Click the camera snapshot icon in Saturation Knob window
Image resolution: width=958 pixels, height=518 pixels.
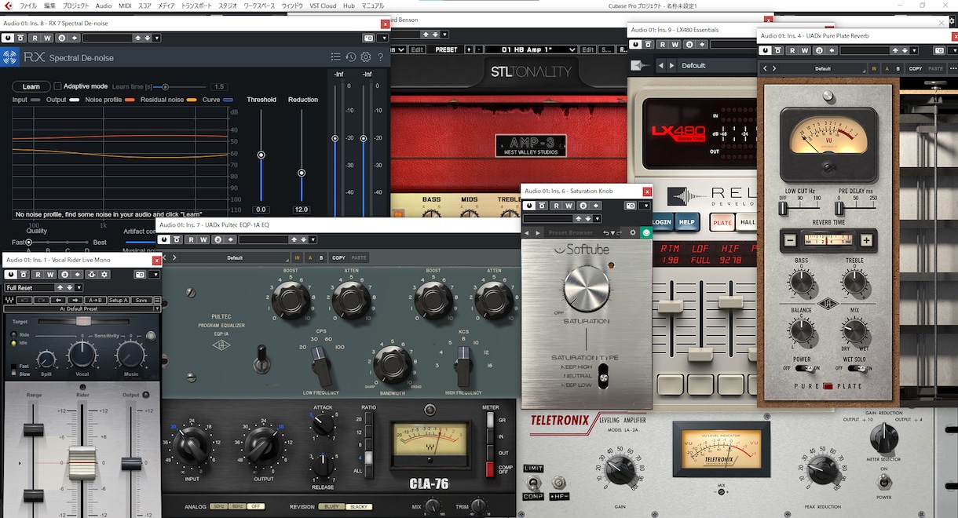click(x=631, y=206)
